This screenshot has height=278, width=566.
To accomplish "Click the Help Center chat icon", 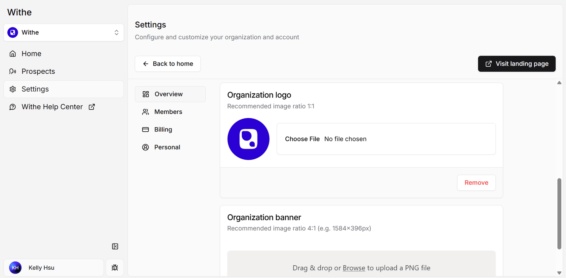I will pos(13,107).
